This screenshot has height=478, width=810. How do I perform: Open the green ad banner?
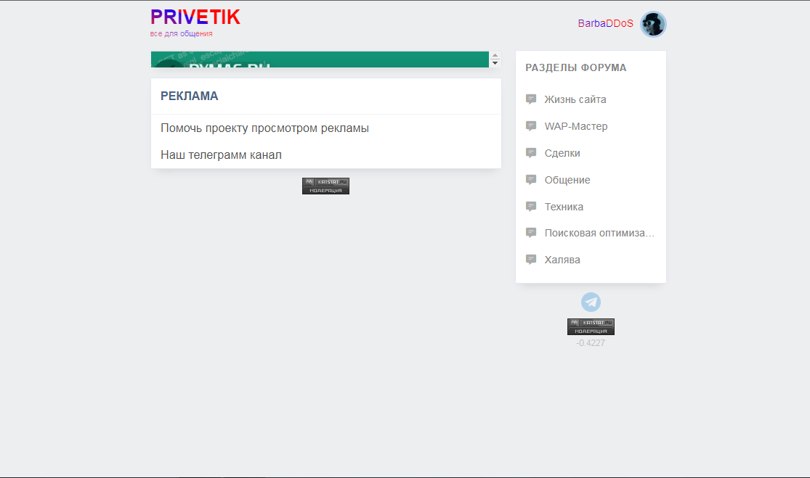[320, 59]
